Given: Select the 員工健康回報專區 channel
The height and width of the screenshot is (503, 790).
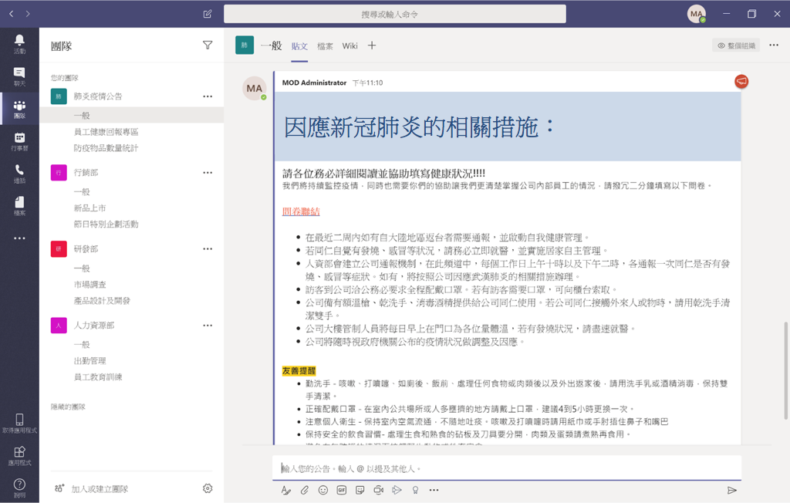Looking at the screenshot, I should [x=106, y=132].
